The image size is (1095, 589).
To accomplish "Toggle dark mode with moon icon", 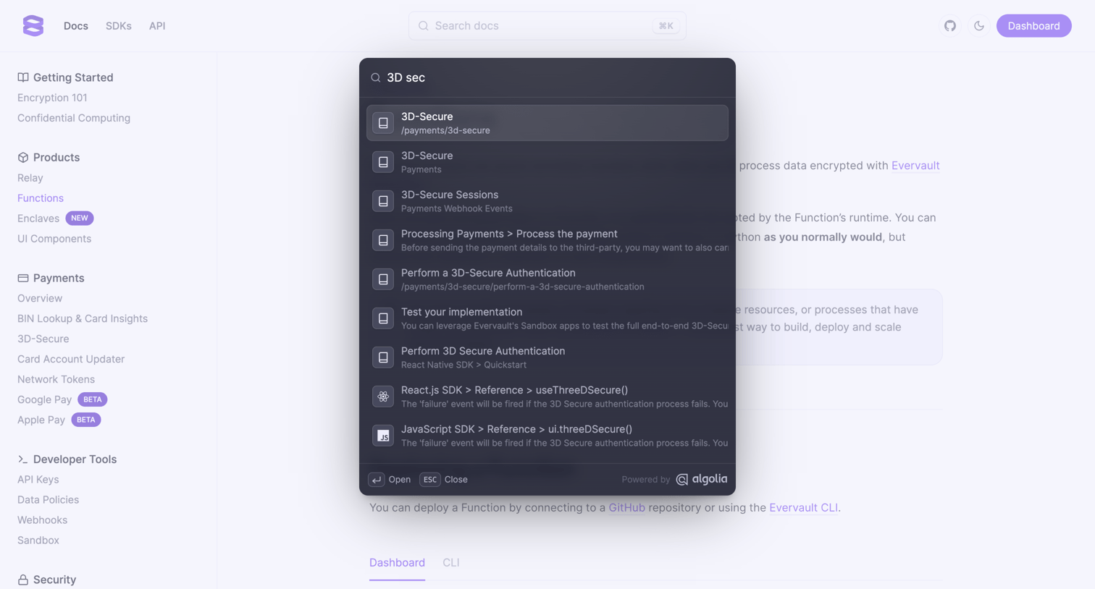I will click(x=978, y=26).
